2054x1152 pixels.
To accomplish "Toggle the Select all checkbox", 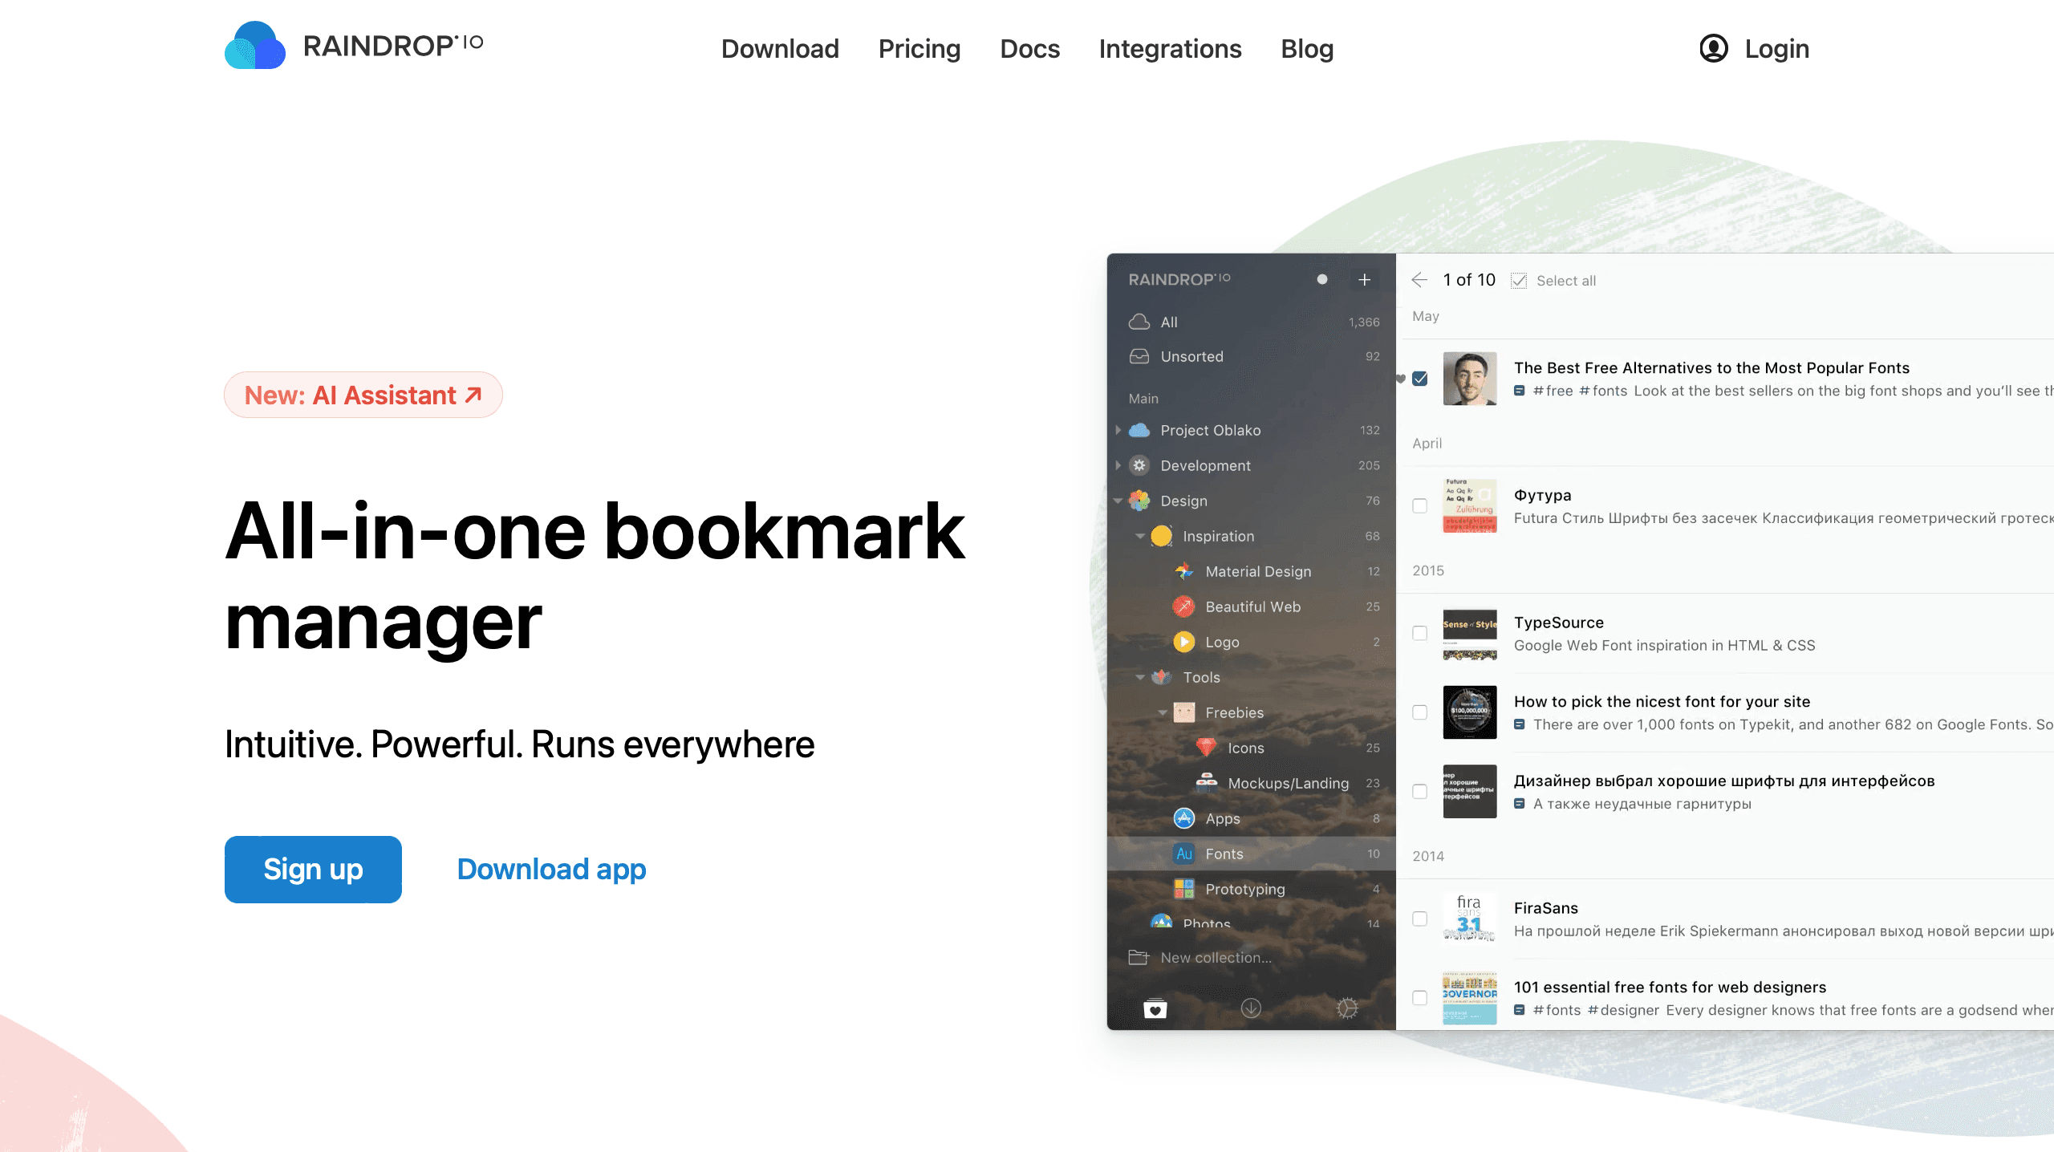I will click(1519, 281).
